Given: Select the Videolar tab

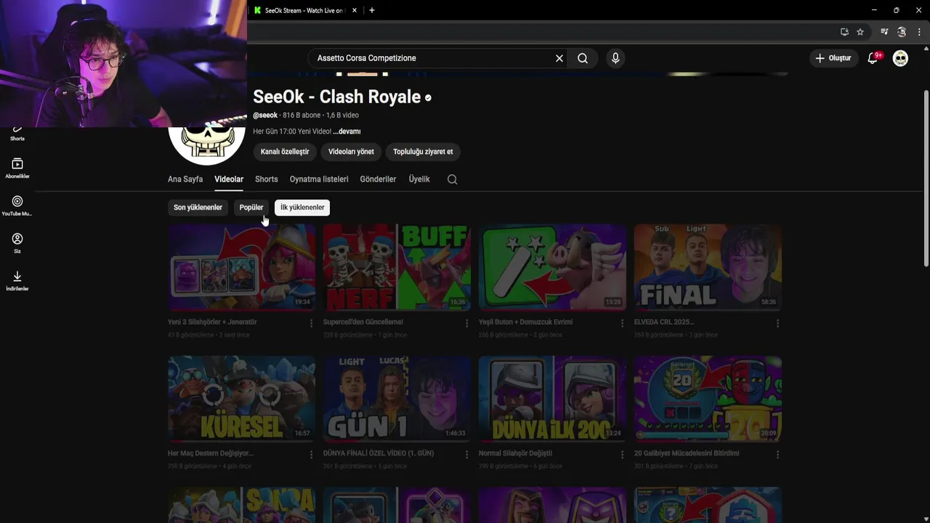Looking at the screenshot, I should click(229, 179).
